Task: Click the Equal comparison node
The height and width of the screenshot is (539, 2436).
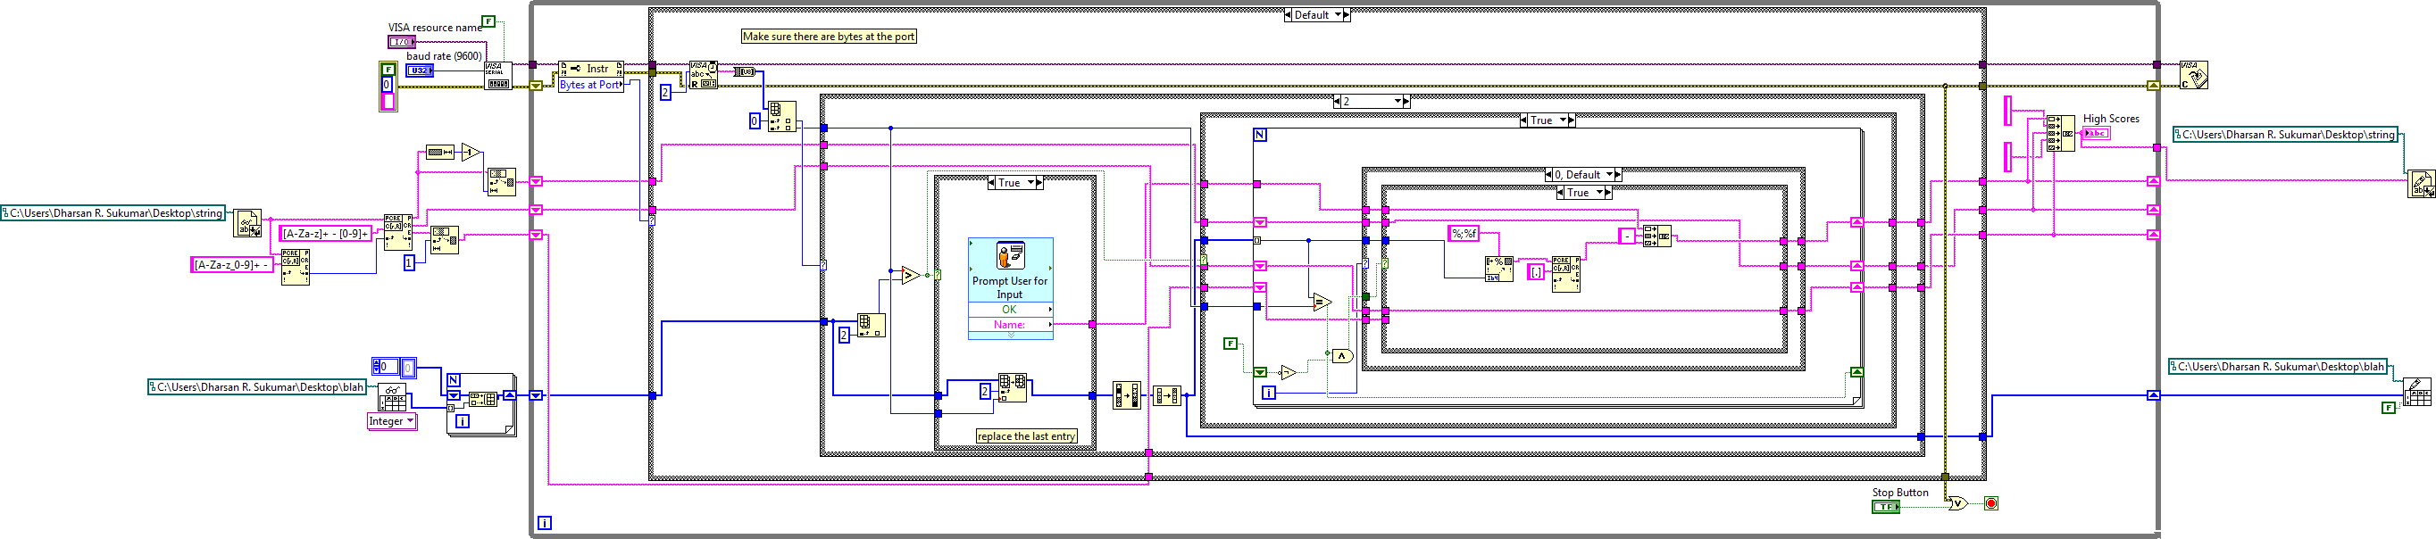Action: [1322, 303]
